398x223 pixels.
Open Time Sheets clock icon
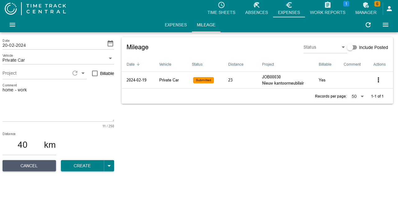[221, 5]
